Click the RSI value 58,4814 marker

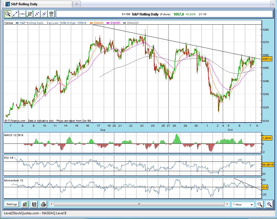(268, 165)
